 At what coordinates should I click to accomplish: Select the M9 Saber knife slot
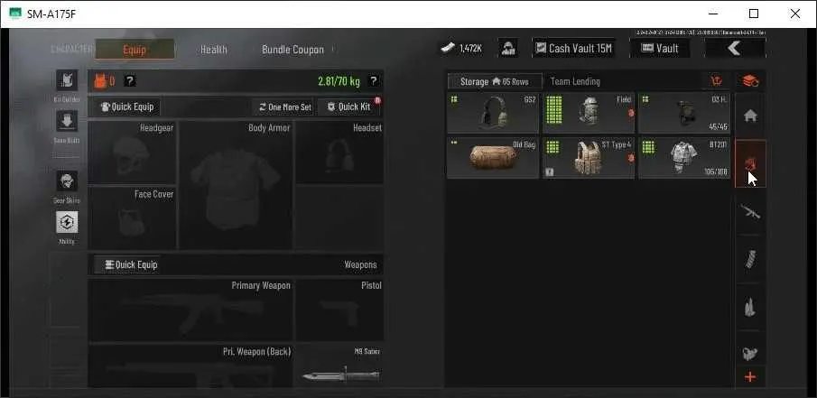coord(340,366)
